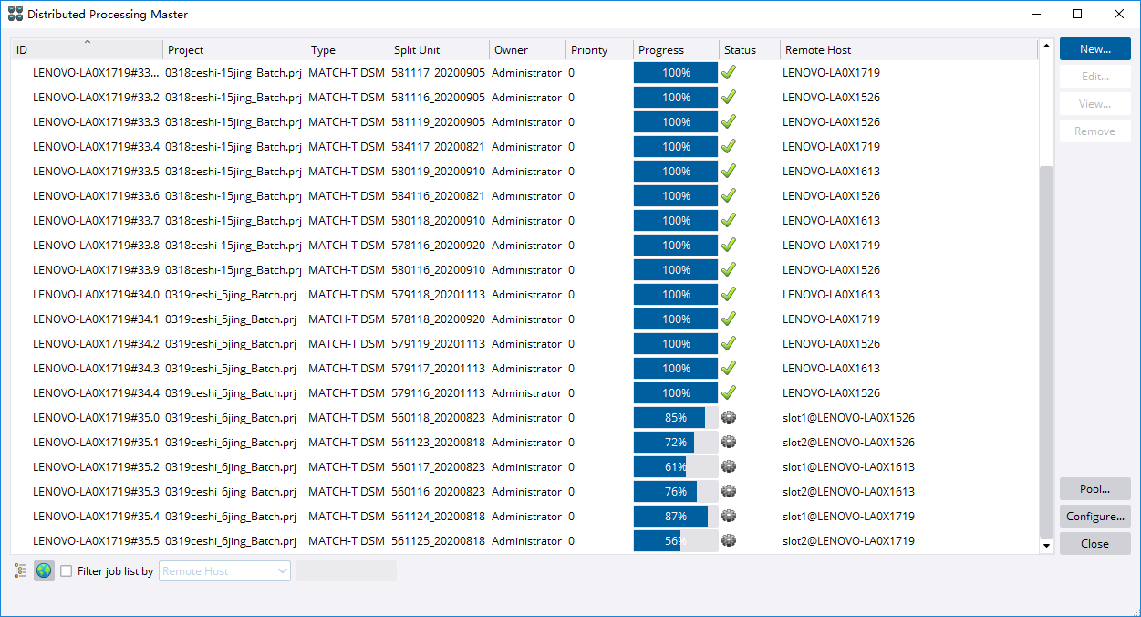Viewport: 1141px width, 617px height.
Task: Click the Close button at bottom right
Action: pos(1094,544)
